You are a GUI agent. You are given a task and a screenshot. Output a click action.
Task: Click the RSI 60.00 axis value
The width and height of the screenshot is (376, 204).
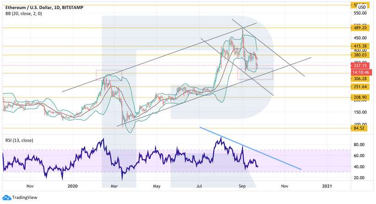359,155
